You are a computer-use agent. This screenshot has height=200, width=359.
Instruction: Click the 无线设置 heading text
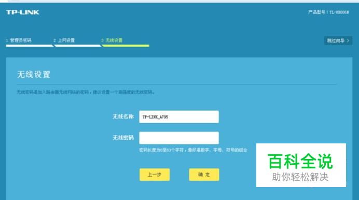[x=34, y=74]
